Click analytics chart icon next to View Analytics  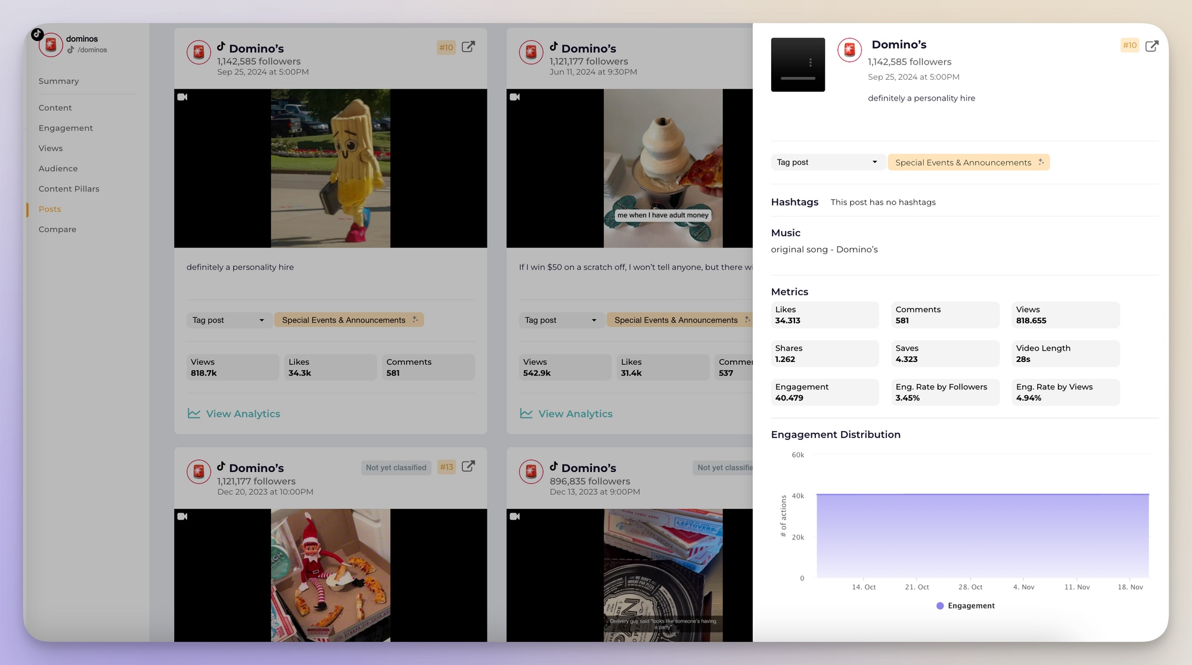point(193,413)
